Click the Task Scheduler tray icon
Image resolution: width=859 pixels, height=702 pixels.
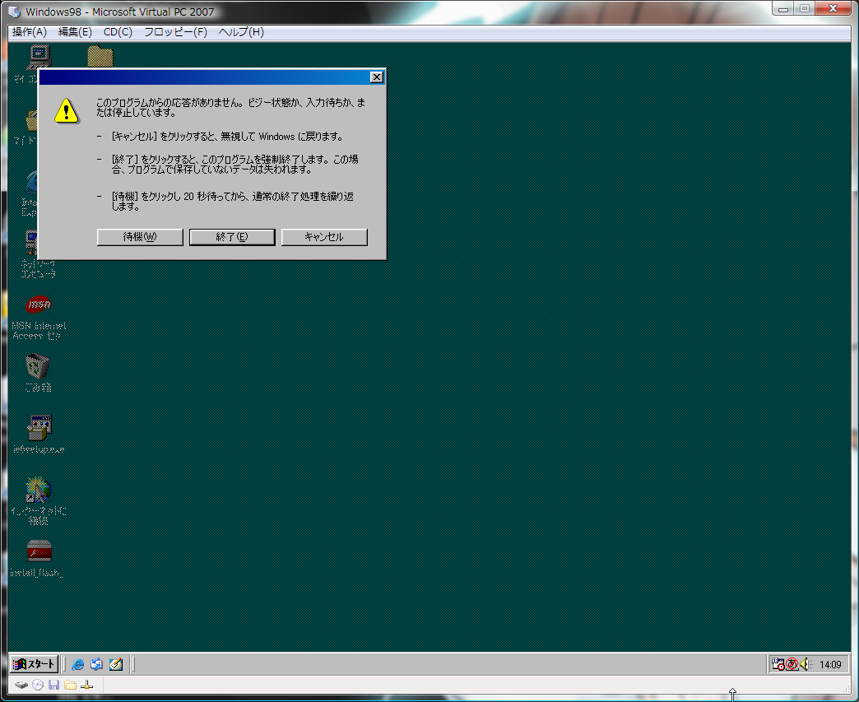point(778,664)
